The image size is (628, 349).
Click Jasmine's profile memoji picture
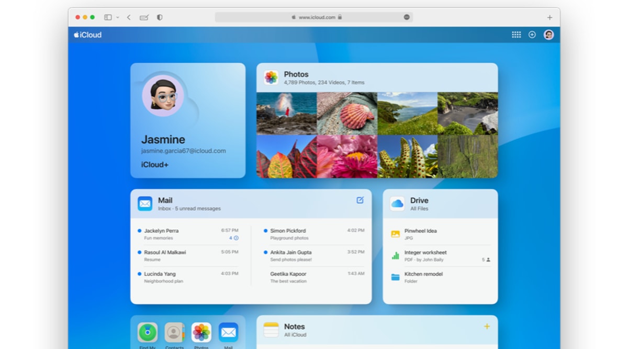click(163, 96)
